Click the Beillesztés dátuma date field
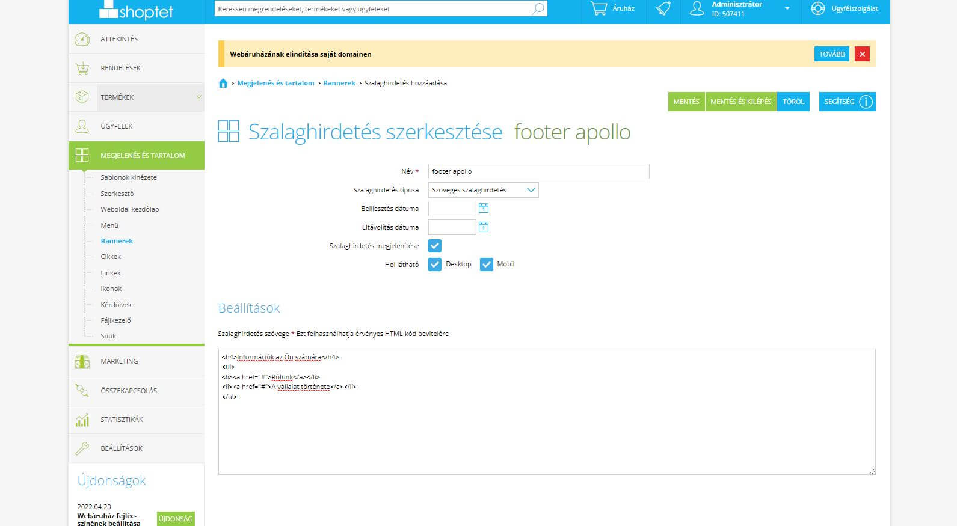Viewport: 957px width, 526px height. [x=452, y=209]
